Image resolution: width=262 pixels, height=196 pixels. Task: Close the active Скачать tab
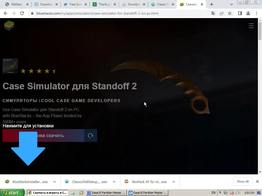tap(202, 4)
